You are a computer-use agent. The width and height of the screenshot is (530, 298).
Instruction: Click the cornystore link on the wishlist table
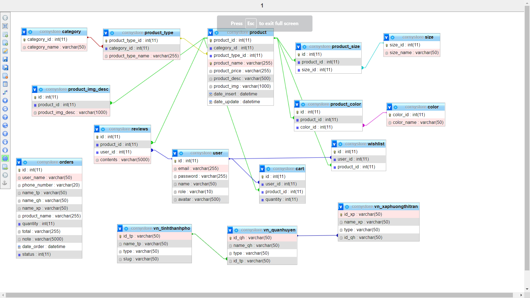[356, 144]
